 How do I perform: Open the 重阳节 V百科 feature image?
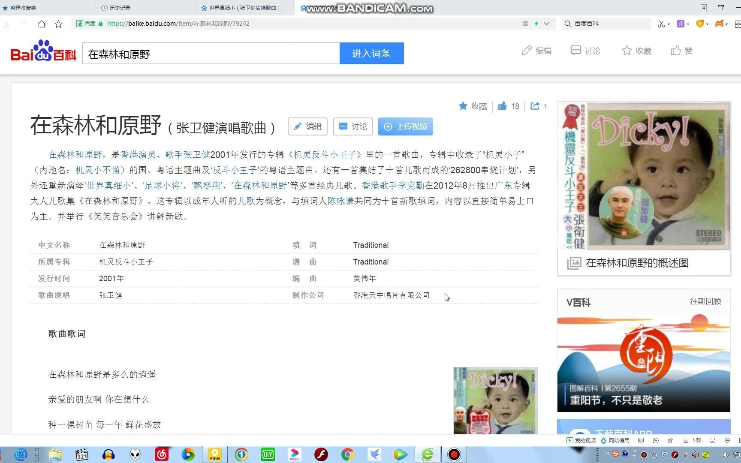tap(644, 363)
